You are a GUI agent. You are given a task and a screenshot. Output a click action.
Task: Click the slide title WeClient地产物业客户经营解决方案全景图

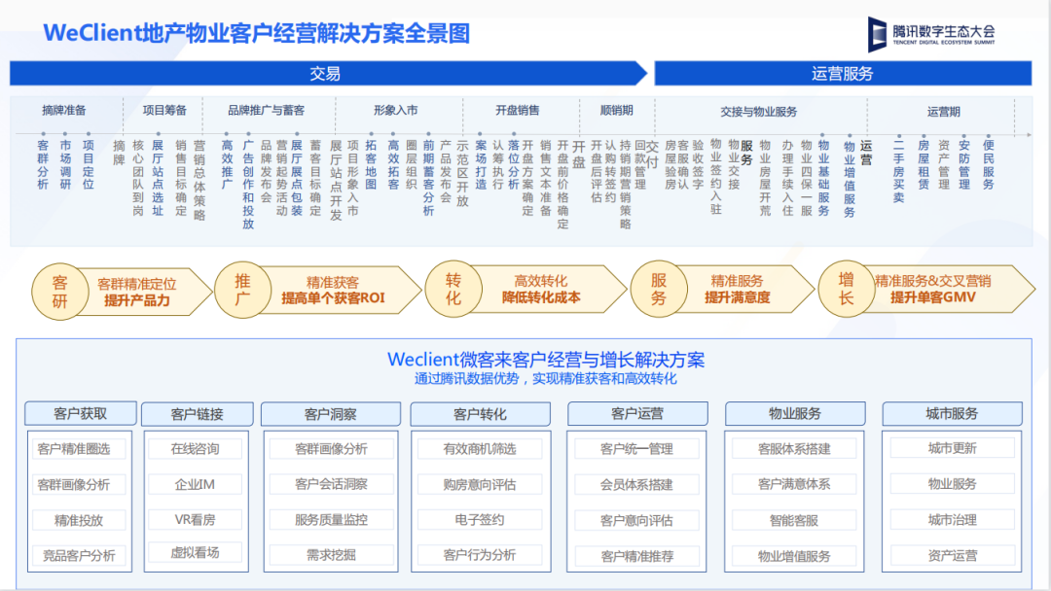(256, 33)
